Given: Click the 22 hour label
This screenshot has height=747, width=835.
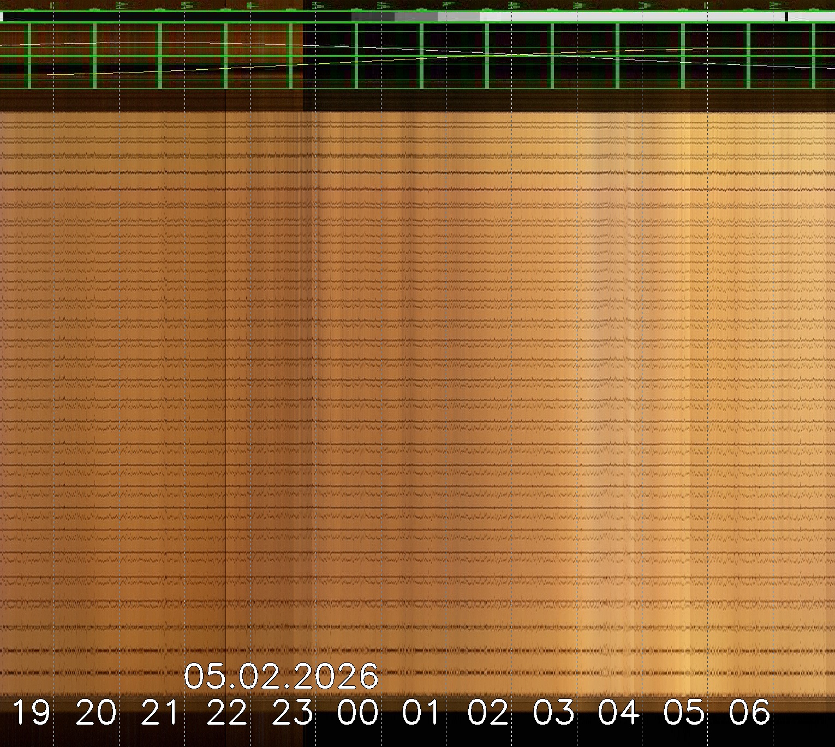Looking at the screenshot, I should pyautogui.click(x=226, y=713).
